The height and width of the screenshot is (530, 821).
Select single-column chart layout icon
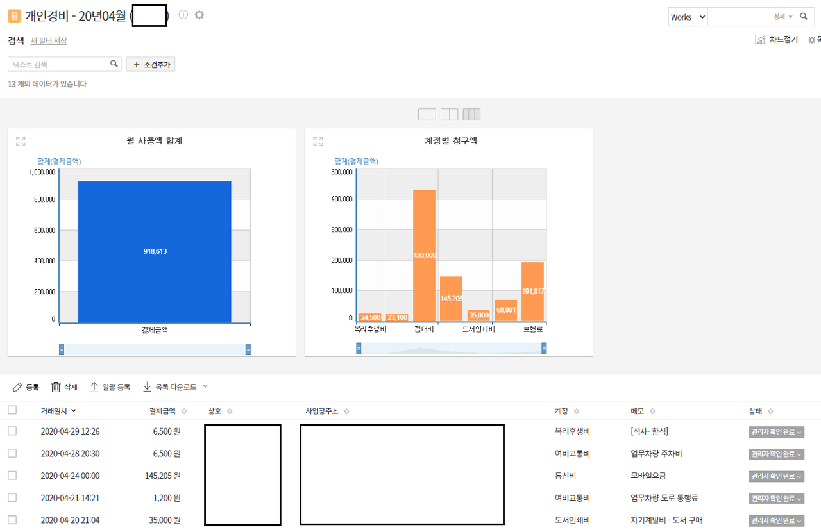click(427, 115)
